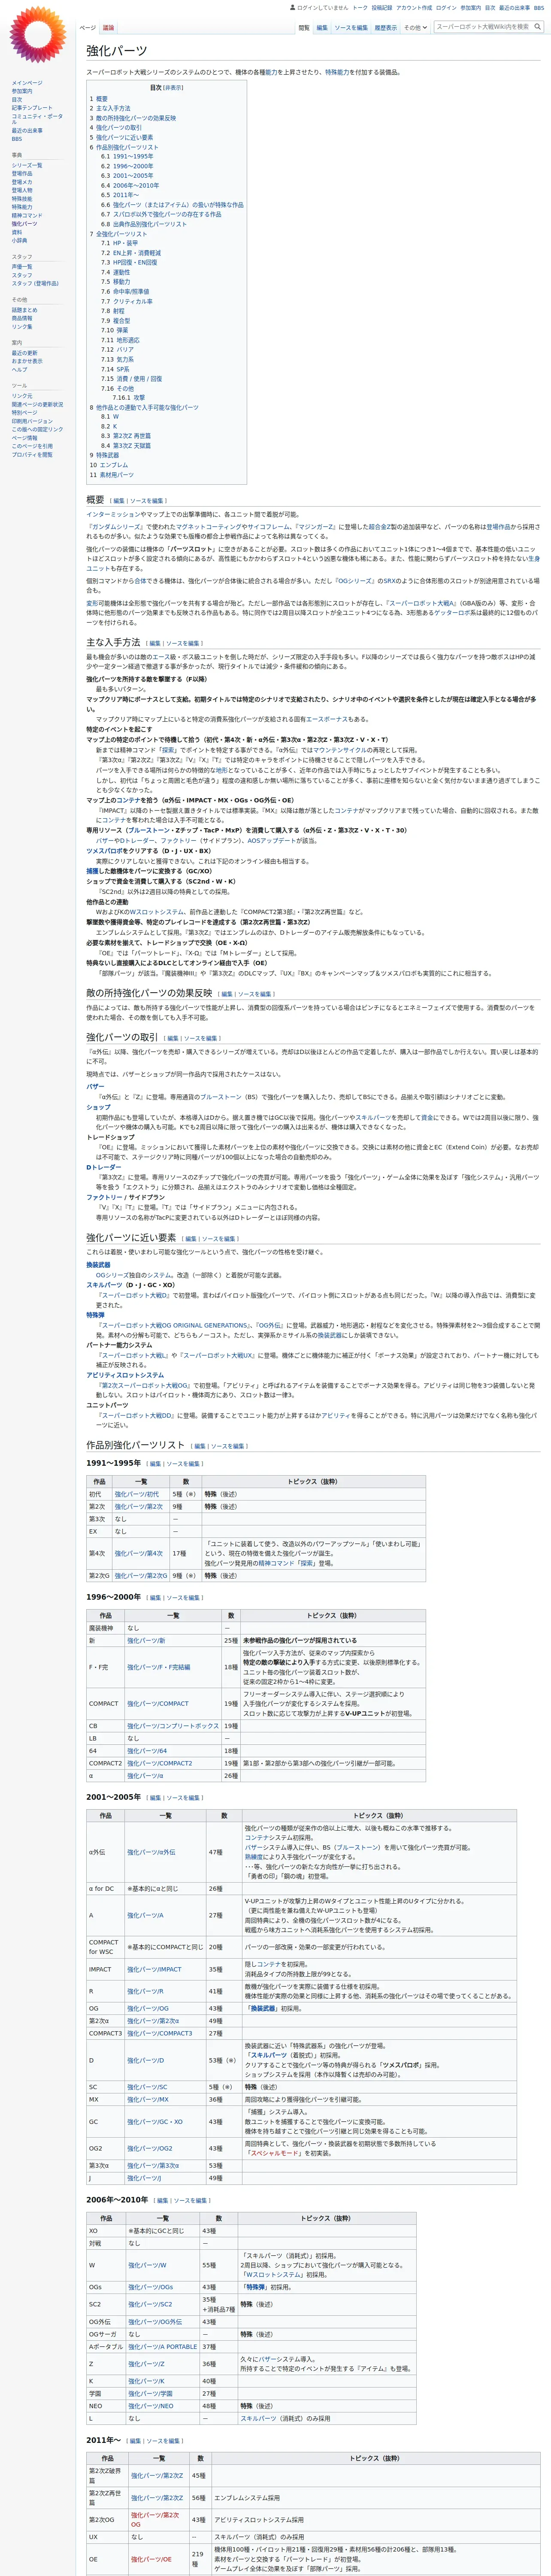This screenshot has width=551, height=2576.
Task: Click 編集 beside 2011年〜 heading
Action: click(x=135, y=2441)
